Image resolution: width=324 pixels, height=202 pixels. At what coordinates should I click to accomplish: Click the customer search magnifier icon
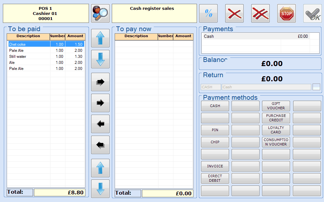[x=100, y=13]
